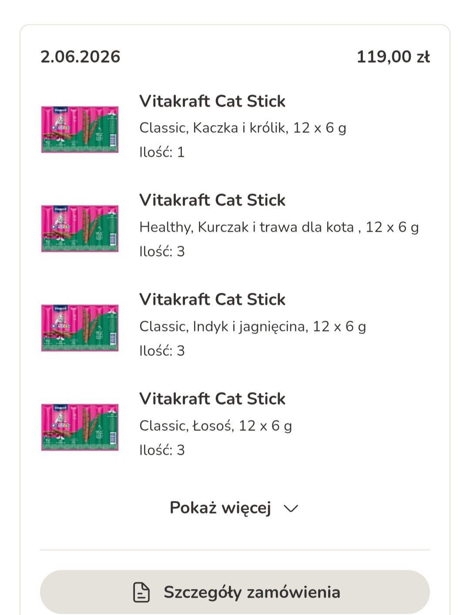This screenshot has width=470, height=615.
Task: Open the Szczegóły zamówienia button
Action: pyautogui.click(x=235, y=592)
